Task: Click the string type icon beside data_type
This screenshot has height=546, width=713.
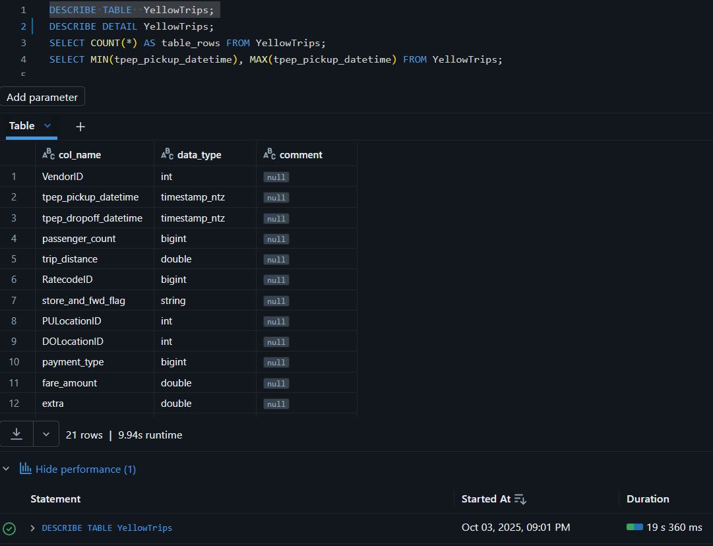Action: (x=168, y=154)
